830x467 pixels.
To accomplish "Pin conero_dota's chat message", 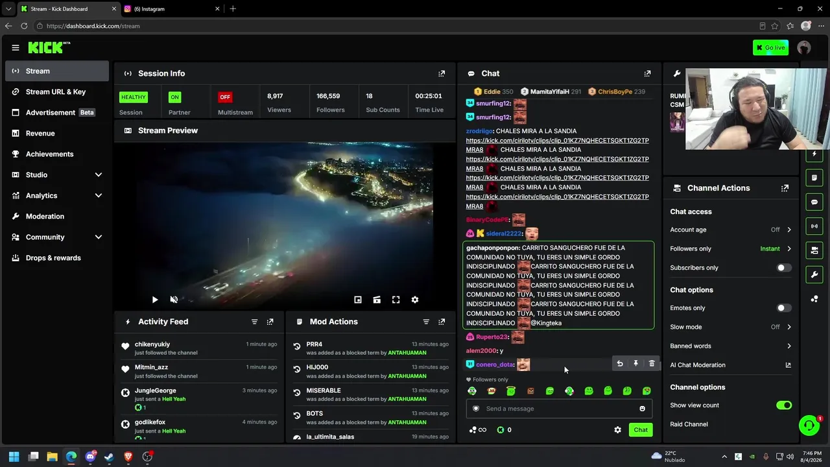I will coord(635,364).
